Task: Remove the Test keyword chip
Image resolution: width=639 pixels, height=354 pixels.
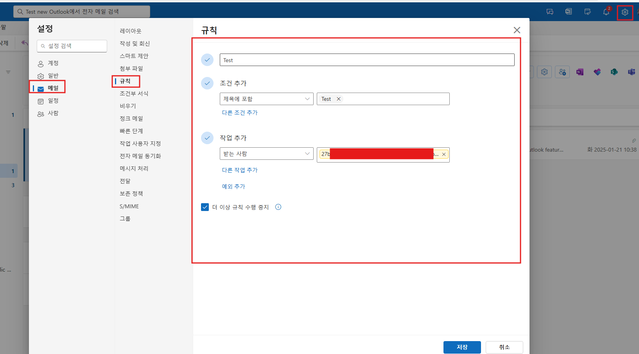Action: pos(339,99)
